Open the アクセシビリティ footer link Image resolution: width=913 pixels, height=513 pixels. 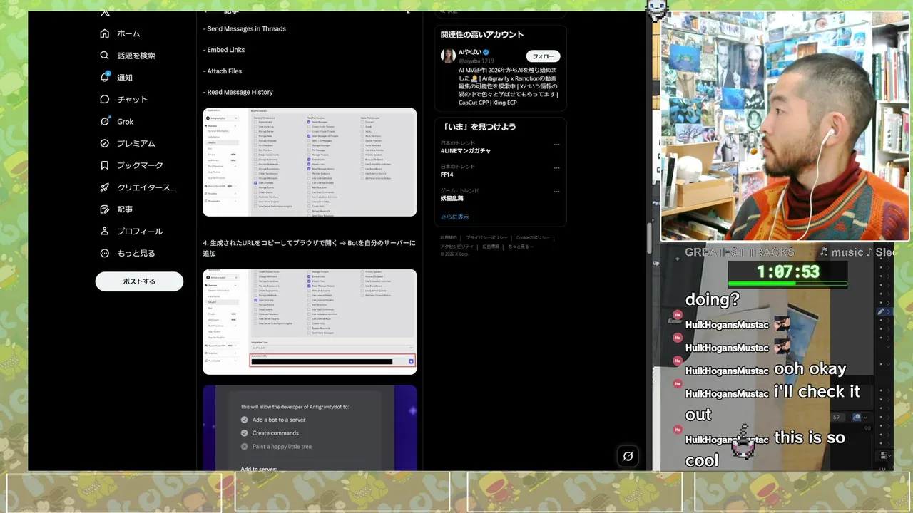pyautogui.click(x=457, y=247)
